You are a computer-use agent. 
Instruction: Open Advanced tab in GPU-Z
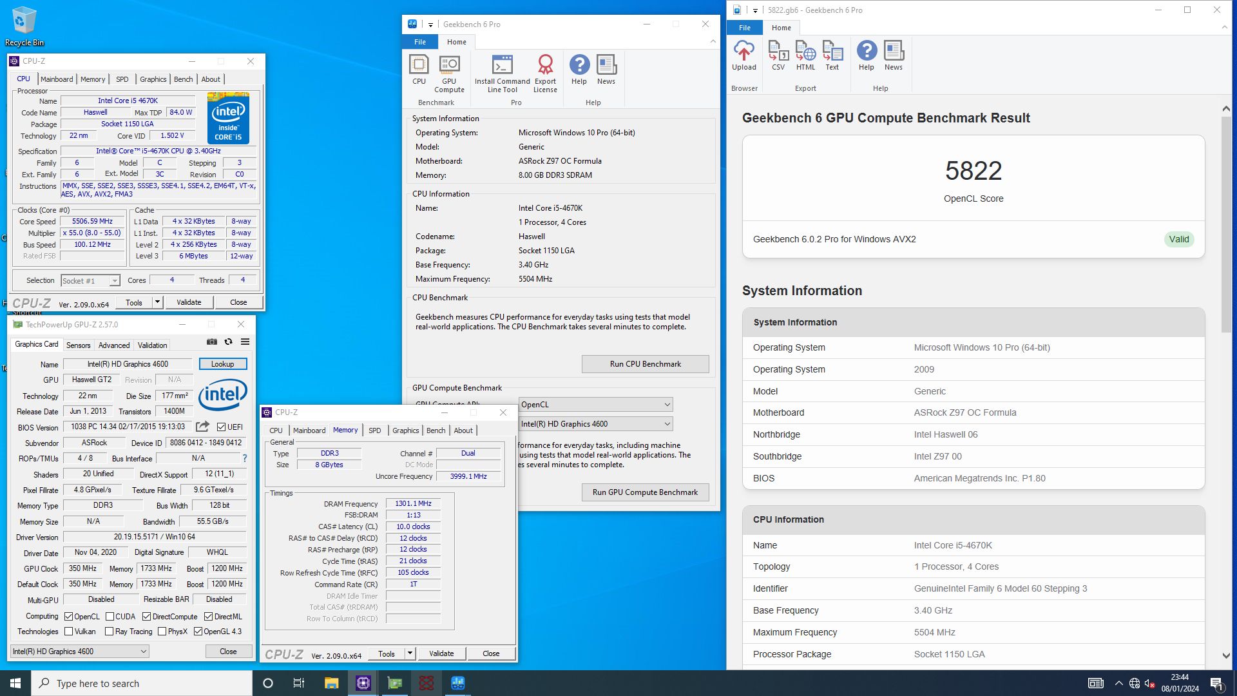[114, 345]
